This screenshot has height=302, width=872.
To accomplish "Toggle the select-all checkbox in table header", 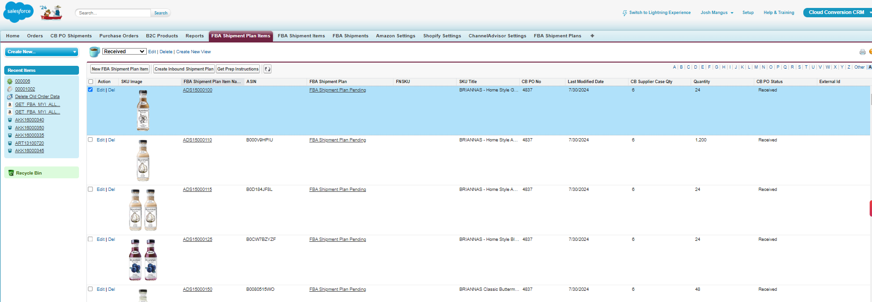I will (x=91, y=82).
